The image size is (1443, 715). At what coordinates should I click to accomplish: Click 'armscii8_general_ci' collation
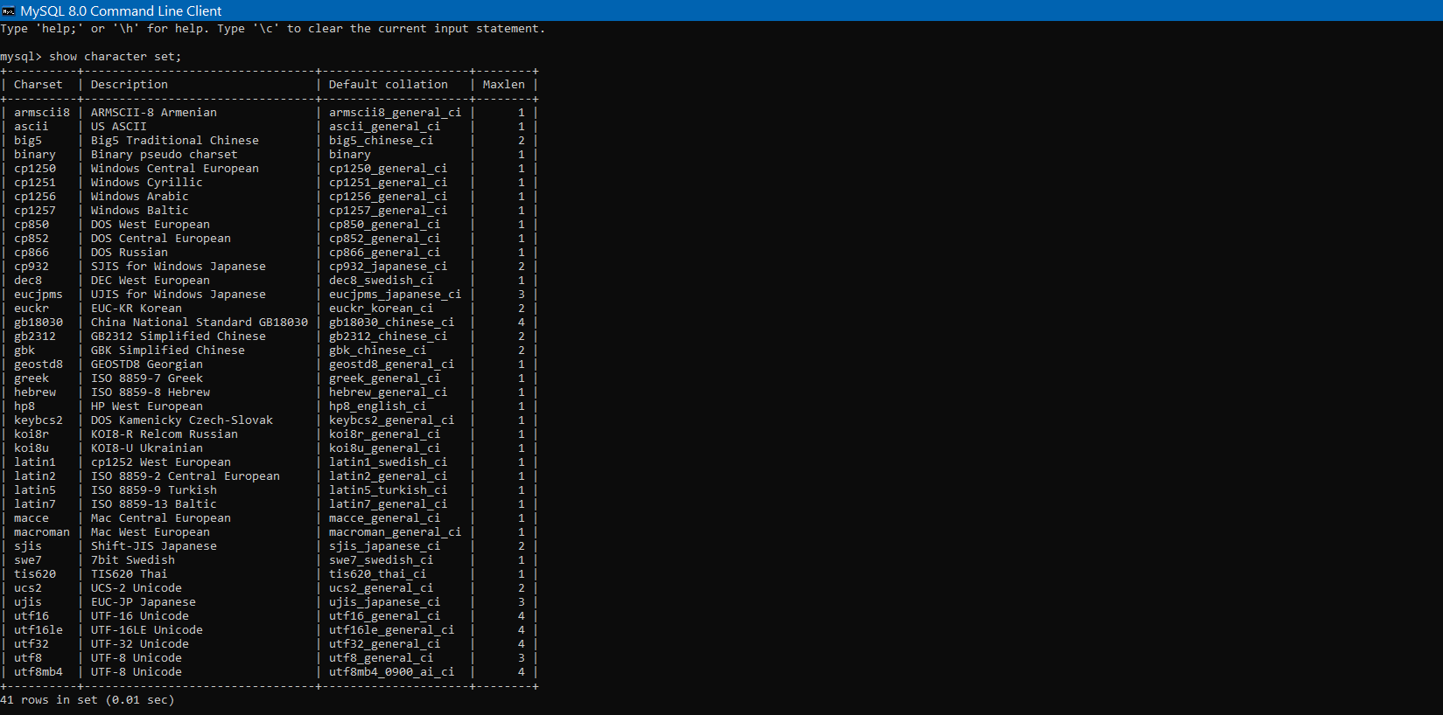[396, 113]
